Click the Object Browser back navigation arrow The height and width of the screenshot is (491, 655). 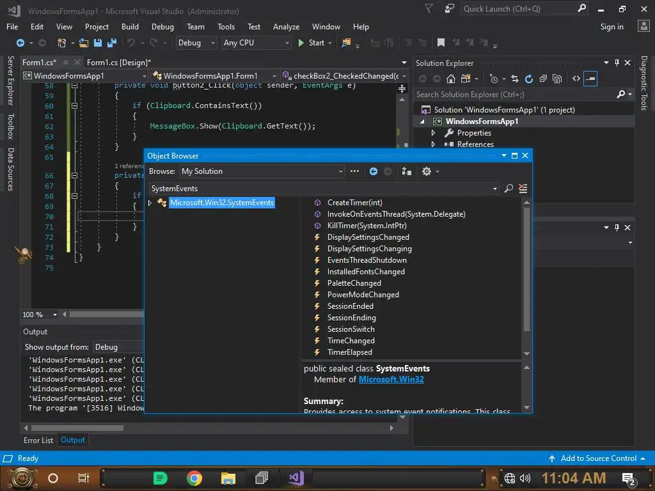(374, 171)
